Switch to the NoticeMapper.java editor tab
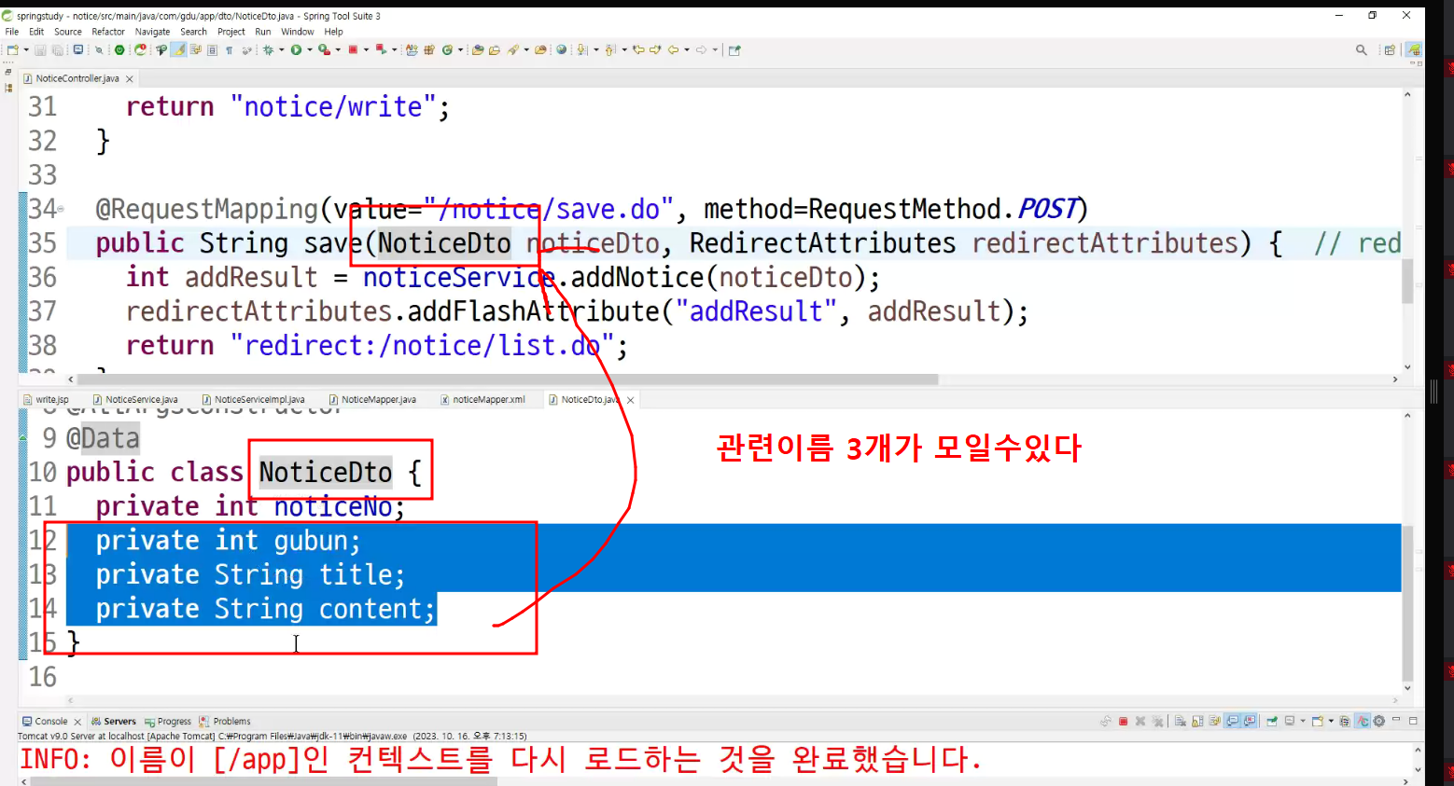Screen dimensions: 1454x786 (x=373, y=400)
